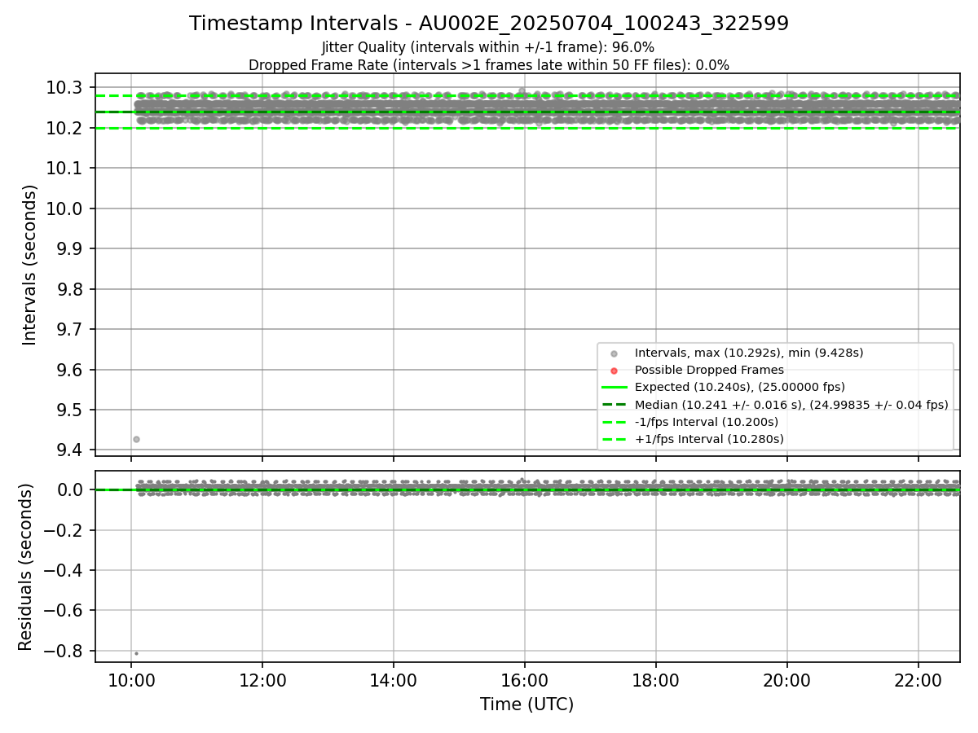Click the 16:00 x-axis tick label
This screenshot has height=733, width=978.
(x=525, y=681)
